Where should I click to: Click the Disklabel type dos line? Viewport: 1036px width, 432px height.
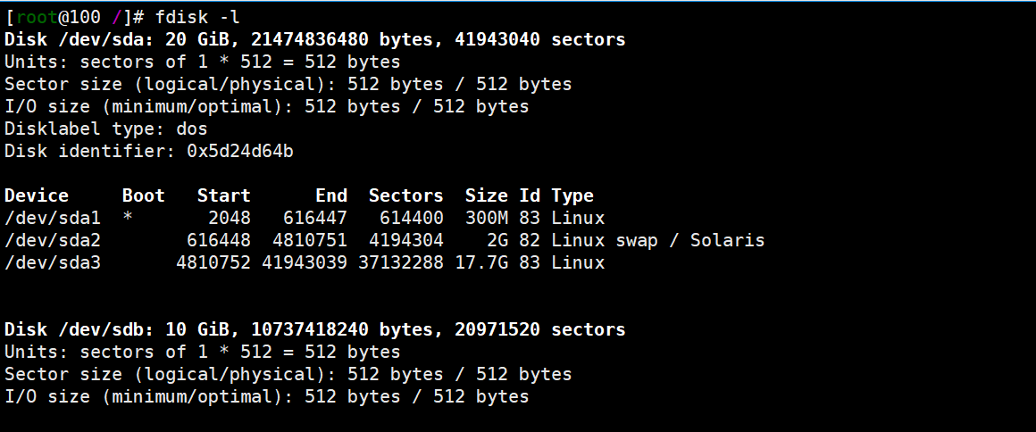tap(106, 129)
